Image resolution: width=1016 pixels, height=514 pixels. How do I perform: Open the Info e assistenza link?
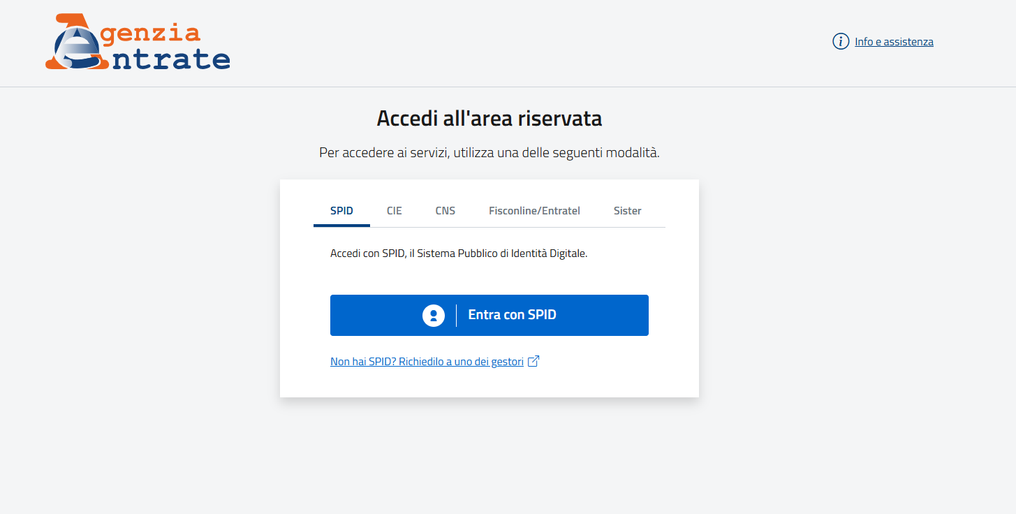[894, 42]
